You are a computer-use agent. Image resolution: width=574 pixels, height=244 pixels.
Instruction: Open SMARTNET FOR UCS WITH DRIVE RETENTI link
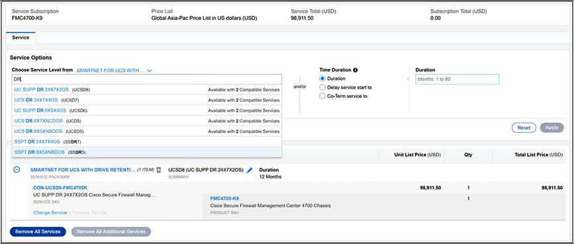[x=83, y=170]
